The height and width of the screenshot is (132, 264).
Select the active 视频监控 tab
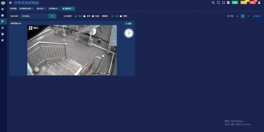pos(68,8)
